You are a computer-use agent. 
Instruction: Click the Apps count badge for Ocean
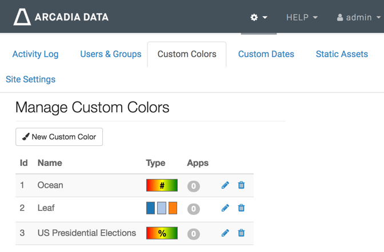click(194, 186)
